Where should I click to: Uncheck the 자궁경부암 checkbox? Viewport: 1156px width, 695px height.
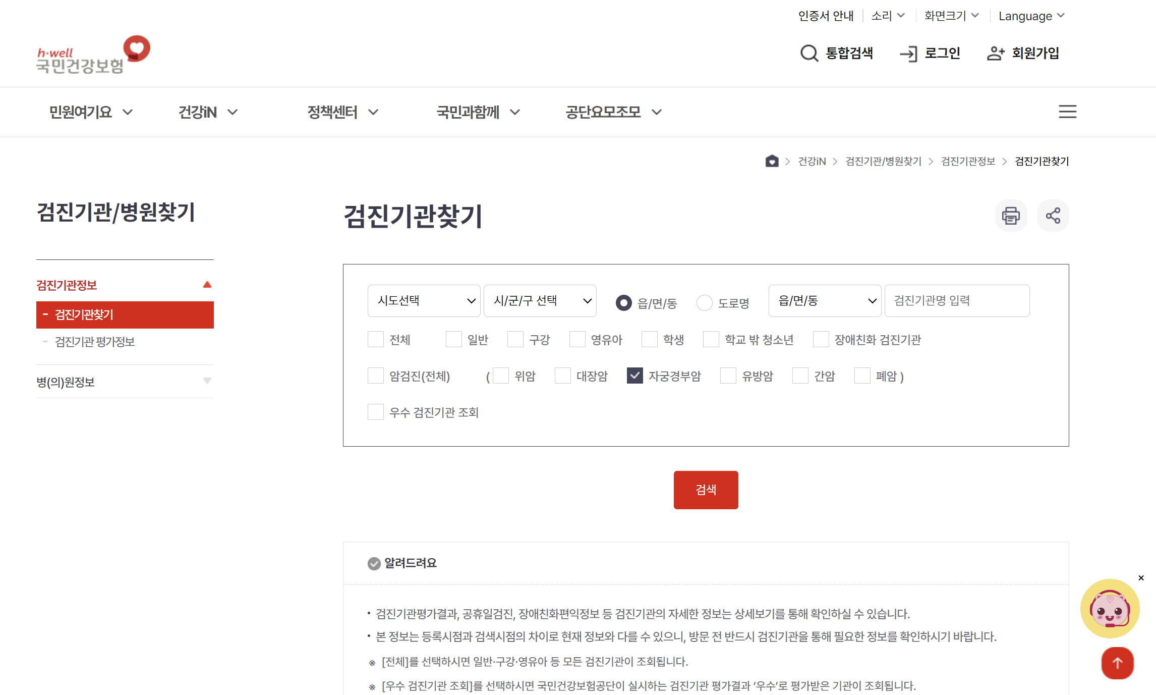(634, 376)
